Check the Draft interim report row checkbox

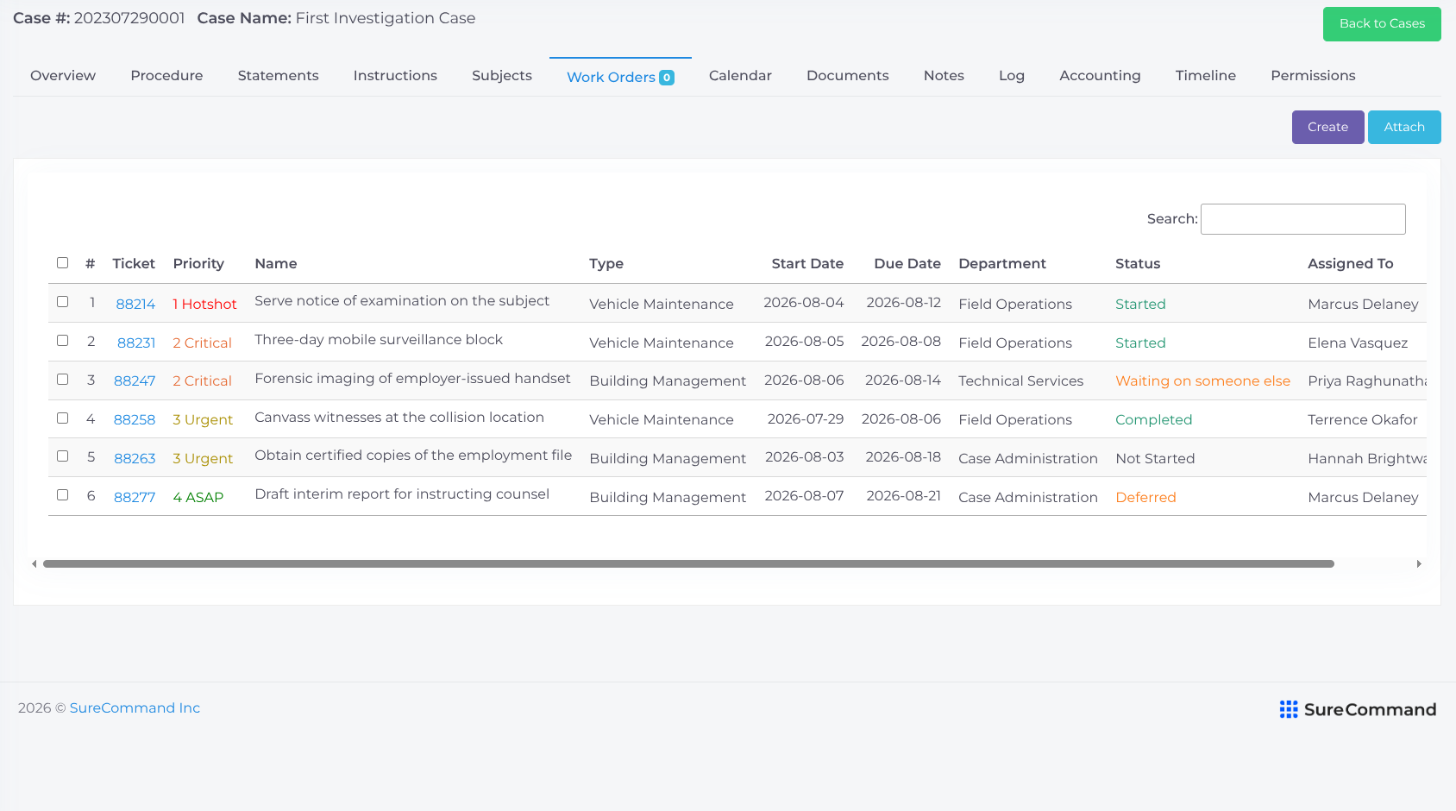pyautogui.click(x=62, y=494)
